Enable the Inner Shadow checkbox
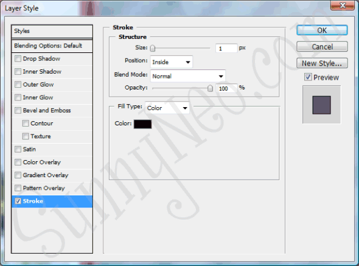 pos(18,71)
